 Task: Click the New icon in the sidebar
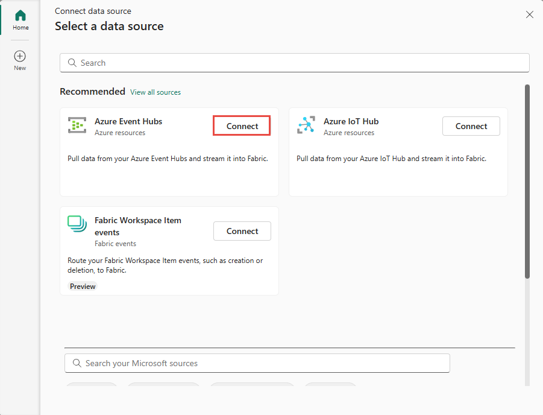click(20, 55)
